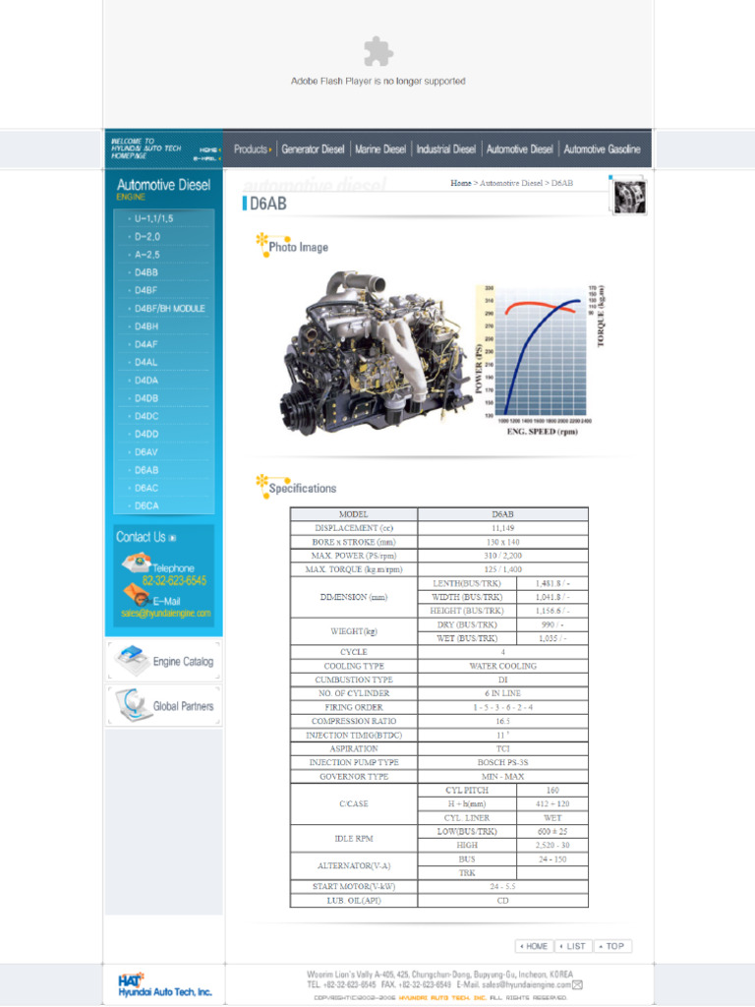Click the 'COMPRESSION RATIO' row label
Image resolution: width=755 pixels, height=1007 pixels.
[354, 721]
